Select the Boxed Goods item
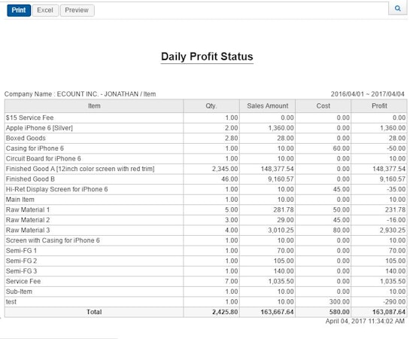Screen dimensions: 416x339 coord(26,138)
